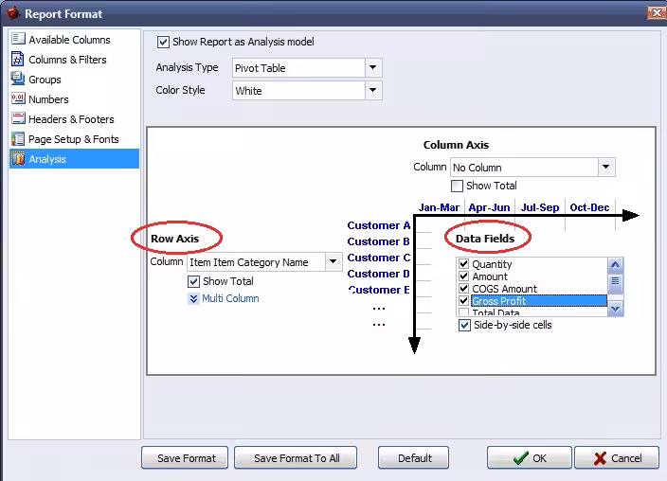Expand the Column Axis column dropdown

606,168
